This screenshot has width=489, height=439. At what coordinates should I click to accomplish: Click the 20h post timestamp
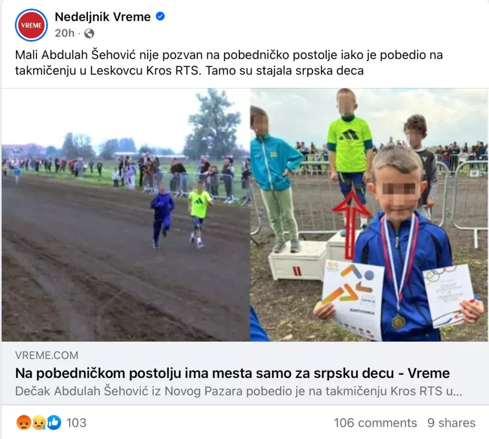(x=64, y=33)
